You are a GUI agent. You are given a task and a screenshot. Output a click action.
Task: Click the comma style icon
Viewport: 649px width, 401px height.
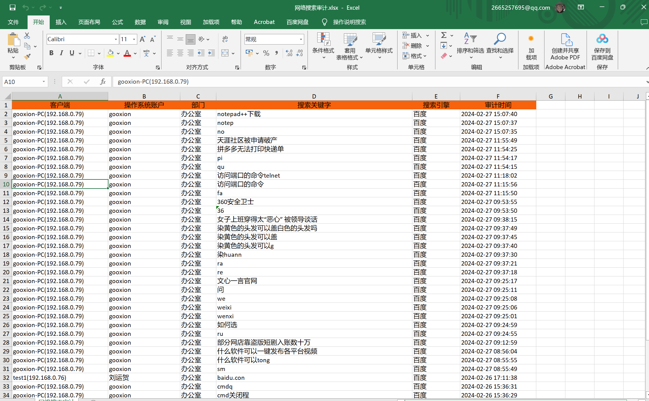(x=276, y=53)
